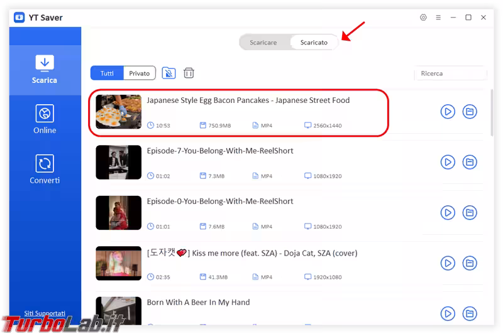Play Episode-0-You-Belong-With-Me-ReelShort
Viewport: 503px width, 334px height.
click(448, 213)
